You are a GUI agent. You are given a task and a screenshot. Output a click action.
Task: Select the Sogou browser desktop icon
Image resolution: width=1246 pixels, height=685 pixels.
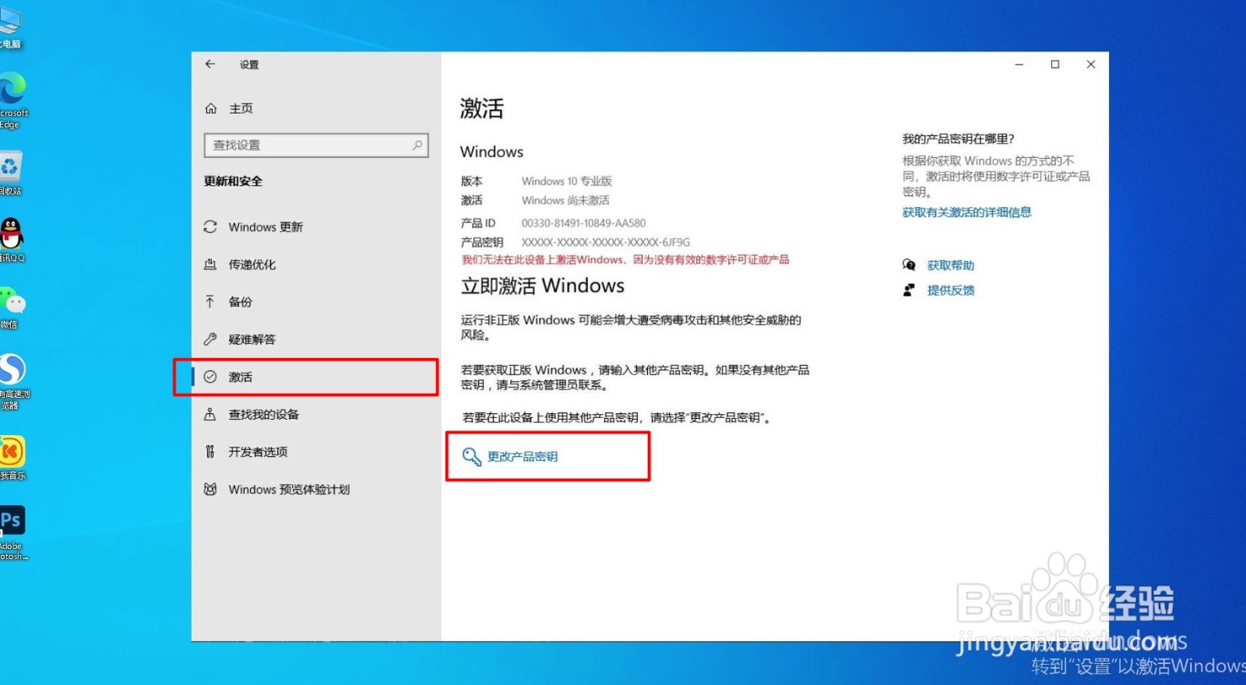[x=13, y=382]
